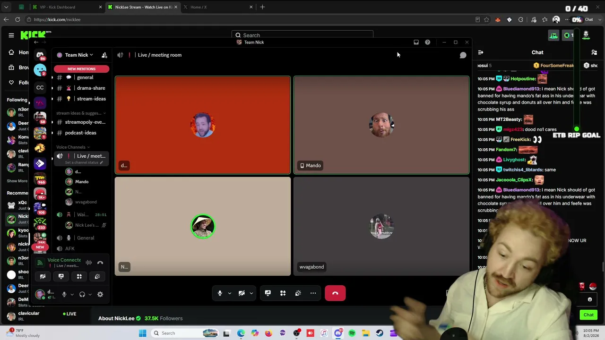605x340 pixels.
Task: Click Set a channel status
Action: (84, 162)
